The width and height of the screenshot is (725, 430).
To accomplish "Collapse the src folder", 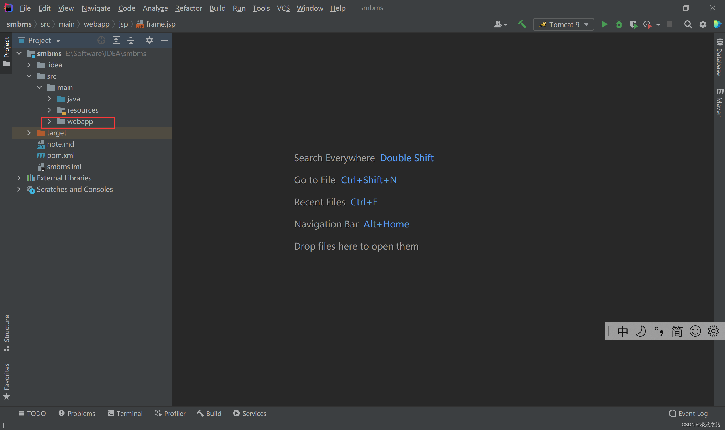I will pos(29,76).
